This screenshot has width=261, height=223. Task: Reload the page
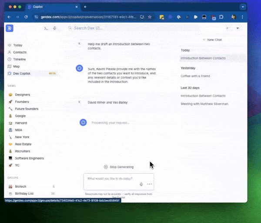(26, 17)
